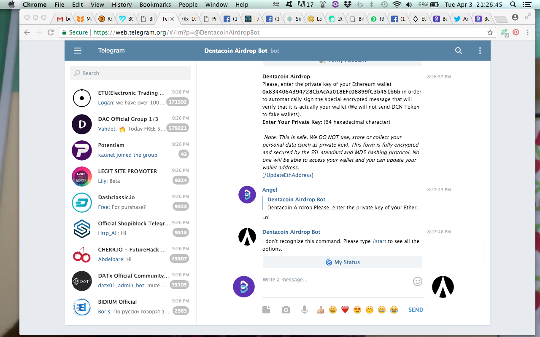Viewport: 540px width, 337px height.
Task: Click the Ethereum wallet address text
Action: click(x=331, y=92)
